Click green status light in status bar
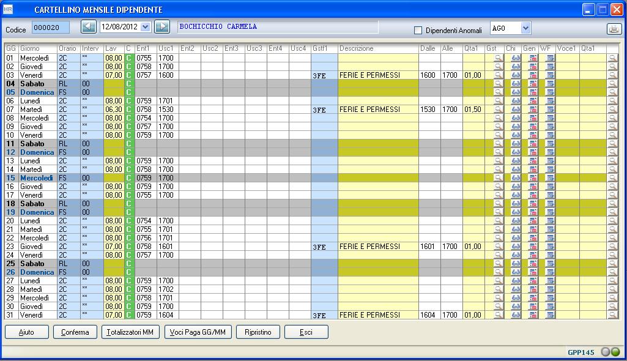Image resolution: width=627 pixels, height=361 pixels. [x=615, y=352]
